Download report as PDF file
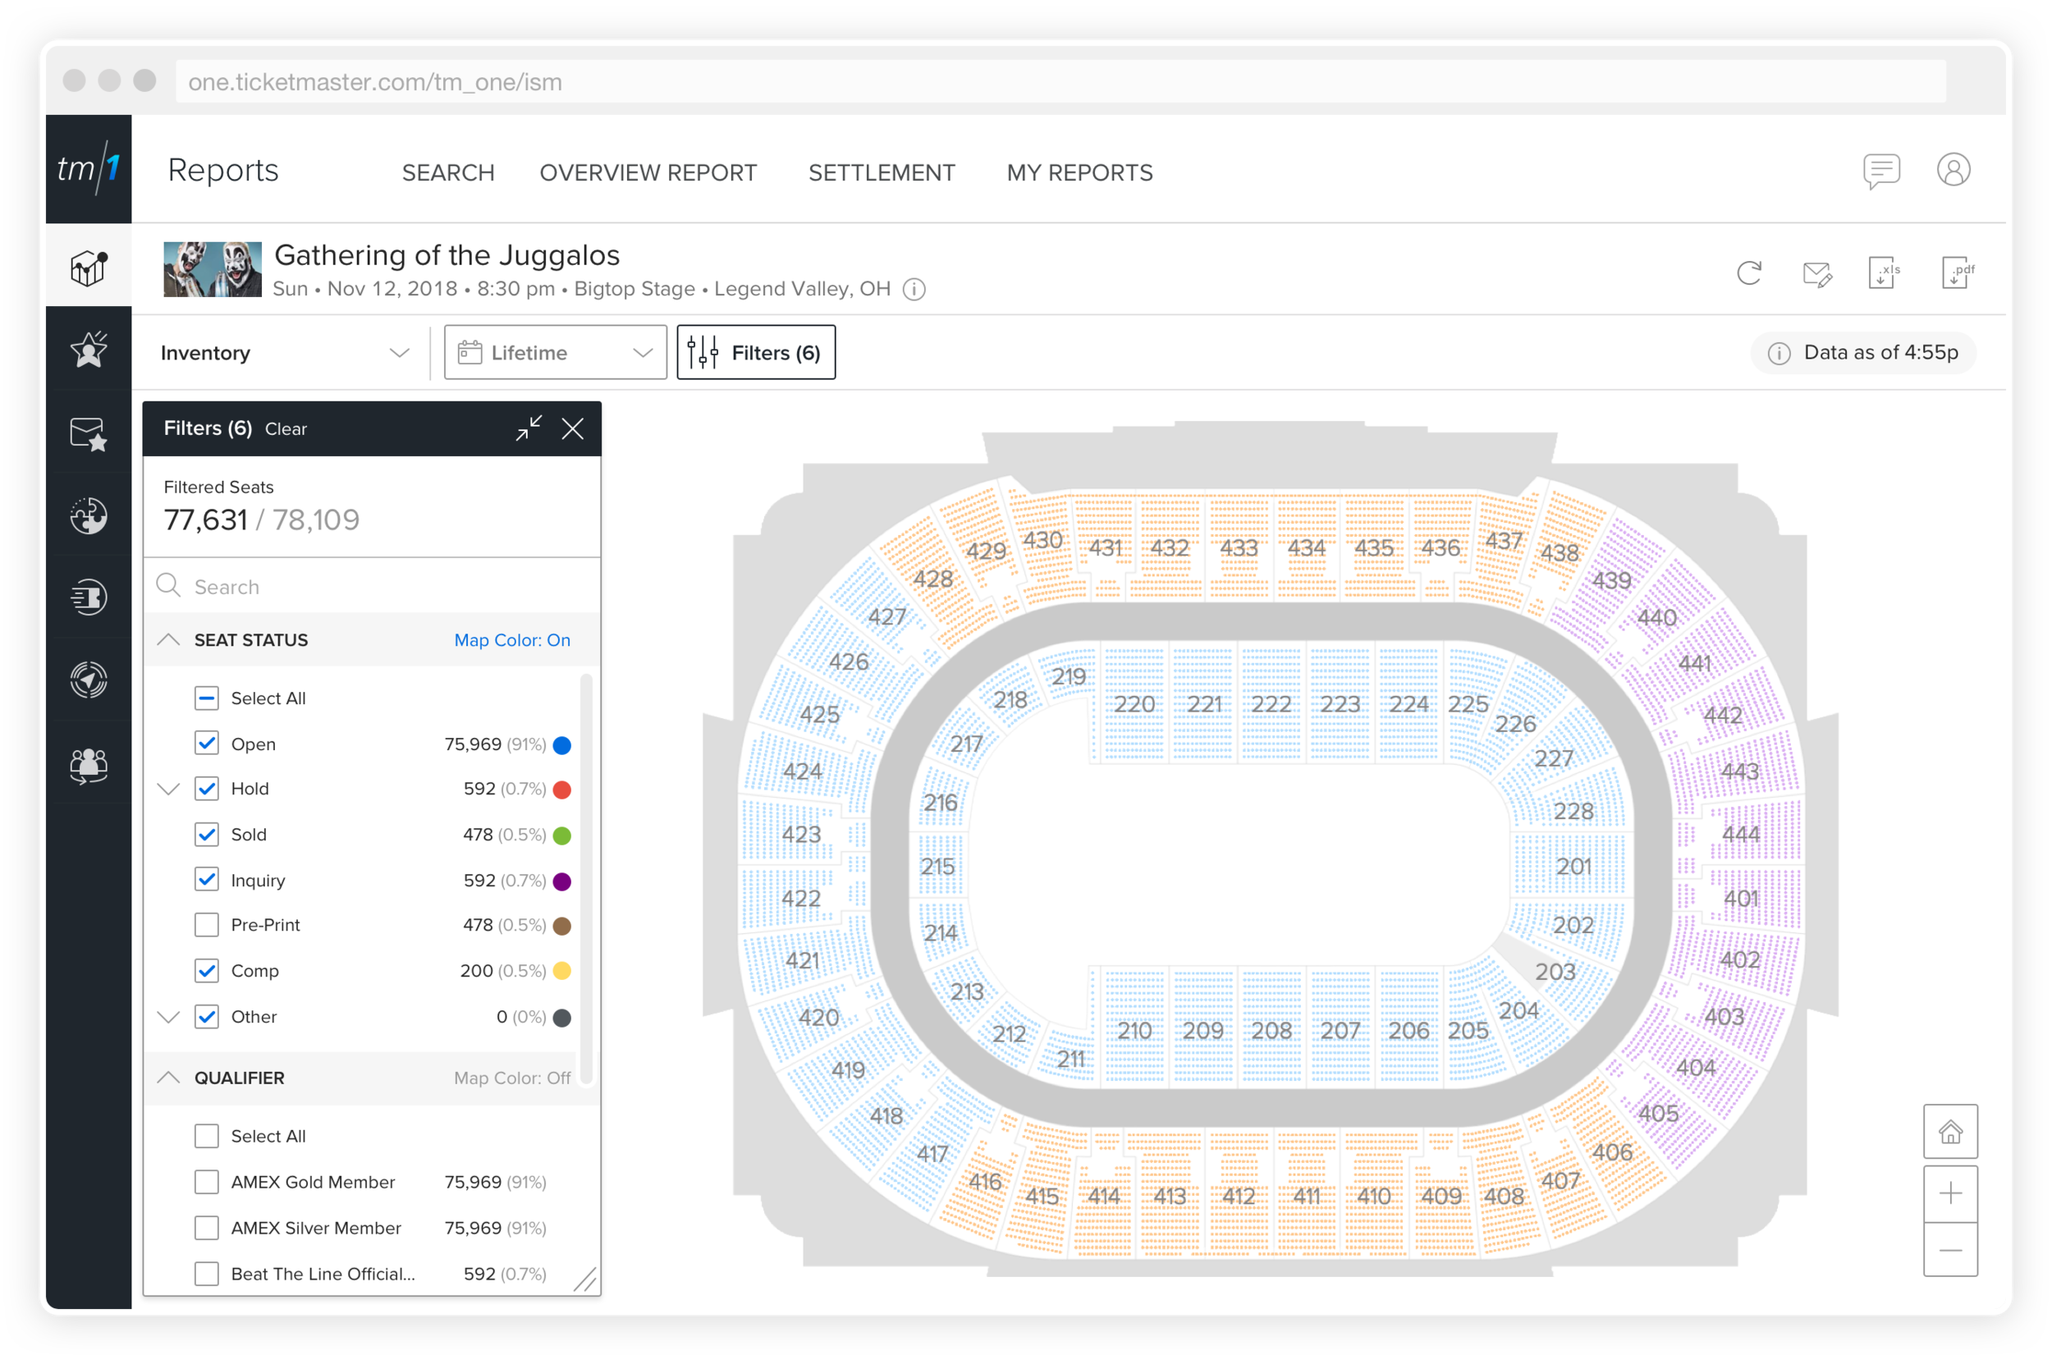The image size is (2052, 1355). [1957, 273]
